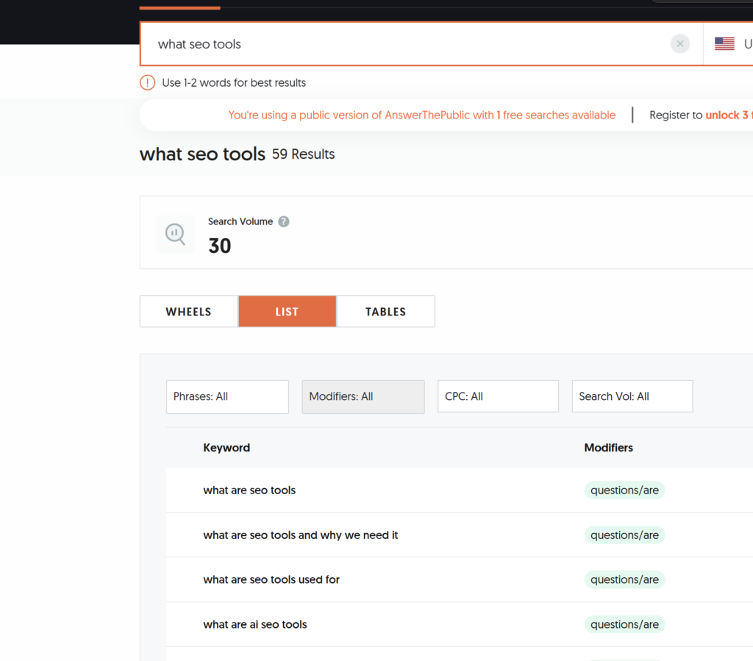Click the search volume magnifier icon
The height and width of the screenshot is (661, 753).
click(176, 235)
